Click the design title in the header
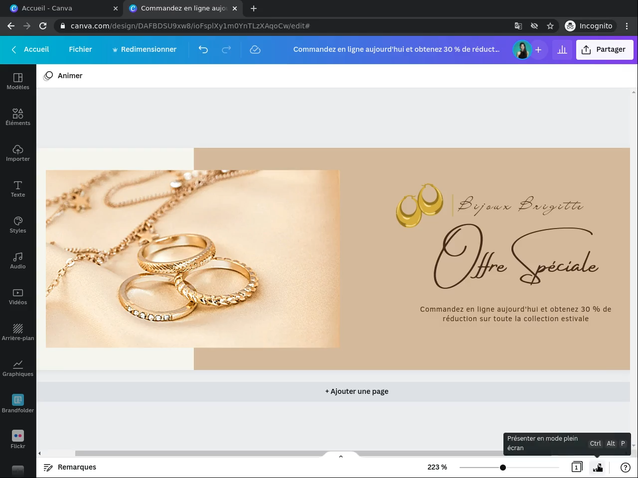The width and height of the screenshot is (638, 478). pyautogui.click(x=396, y=49)
